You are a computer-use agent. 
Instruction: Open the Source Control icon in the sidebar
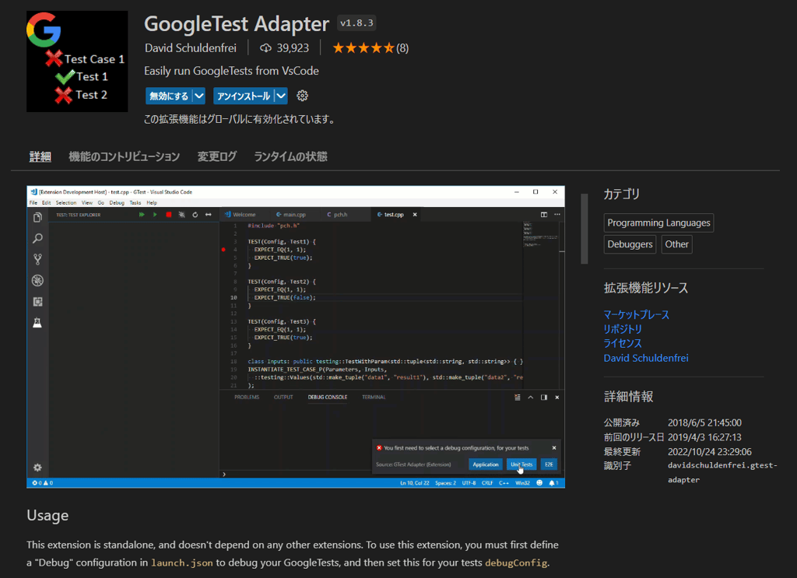pos(38,257)
